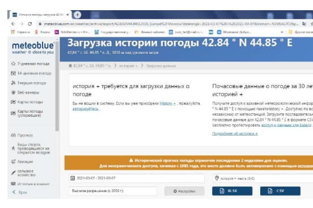Screen dimensions: 313x208
Task: Select the meteoblue history browser tab
Action: click(39, 15)
